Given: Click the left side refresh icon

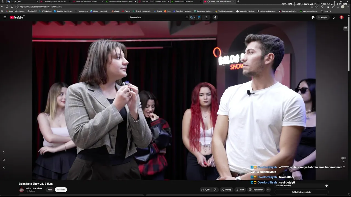Looking at the screenshot, I should tap(4, 160).
